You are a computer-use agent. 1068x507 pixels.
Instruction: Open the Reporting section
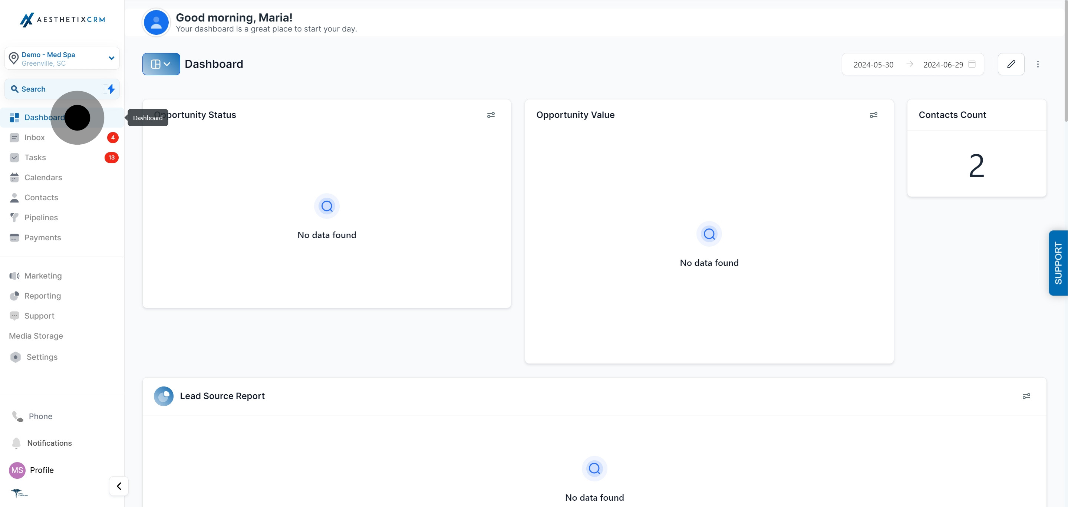[42, 296]
